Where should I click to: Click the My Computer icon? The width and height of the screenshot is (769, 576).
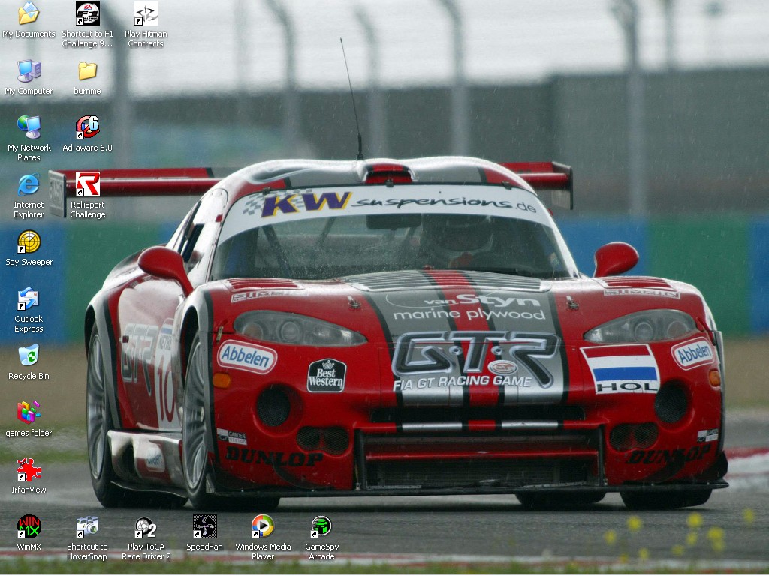[29, 71]
